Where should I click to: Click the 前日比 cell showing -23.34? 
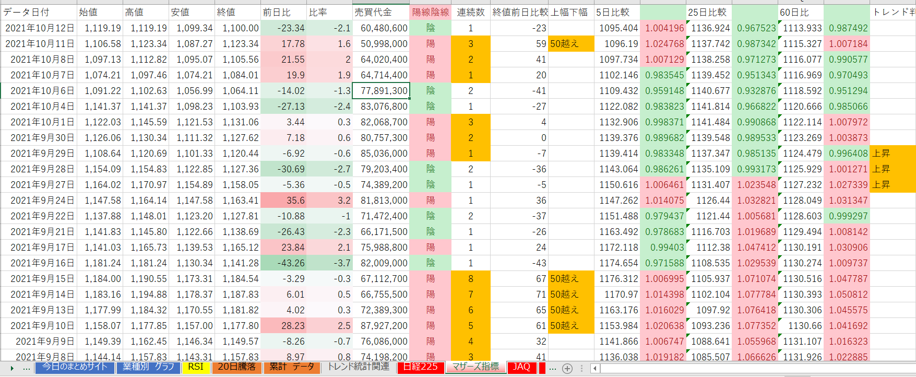pos(283,28)
